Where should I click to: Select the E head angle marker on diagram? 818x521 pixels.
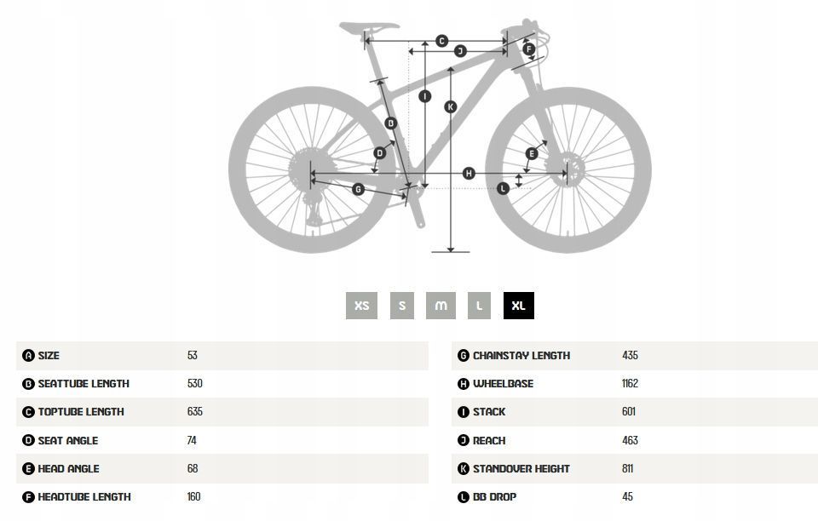tap(532, 153)
